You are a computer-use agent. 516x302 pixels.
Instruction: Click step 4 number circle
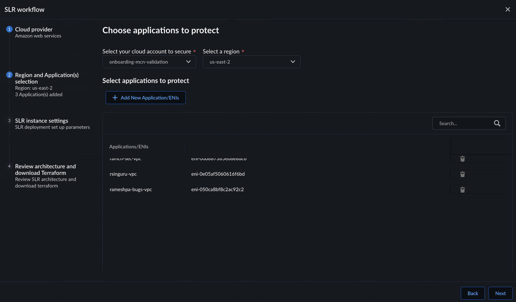pyautogui.click(x=9, y=166)
